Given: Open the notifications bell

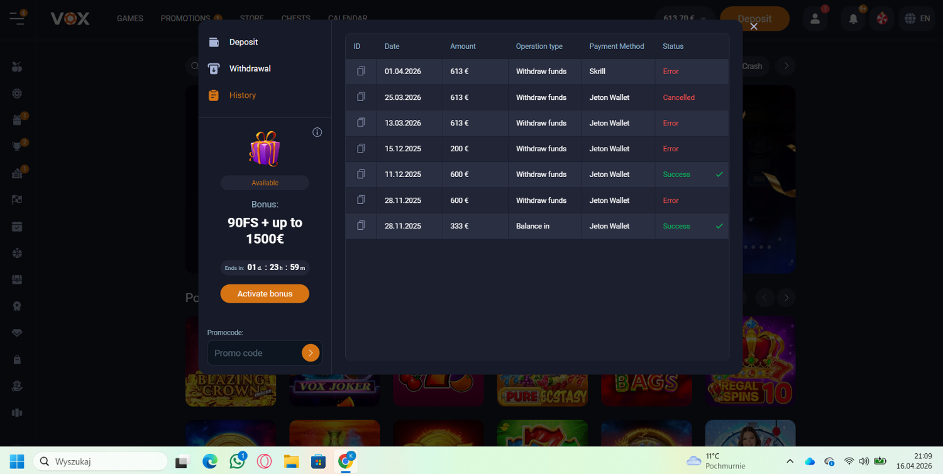Looking at the screenshot, I should (853, 19).
